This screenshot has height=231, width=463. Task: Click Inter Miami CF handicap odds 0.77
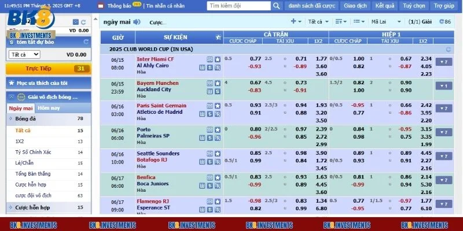tap(255, 59)
